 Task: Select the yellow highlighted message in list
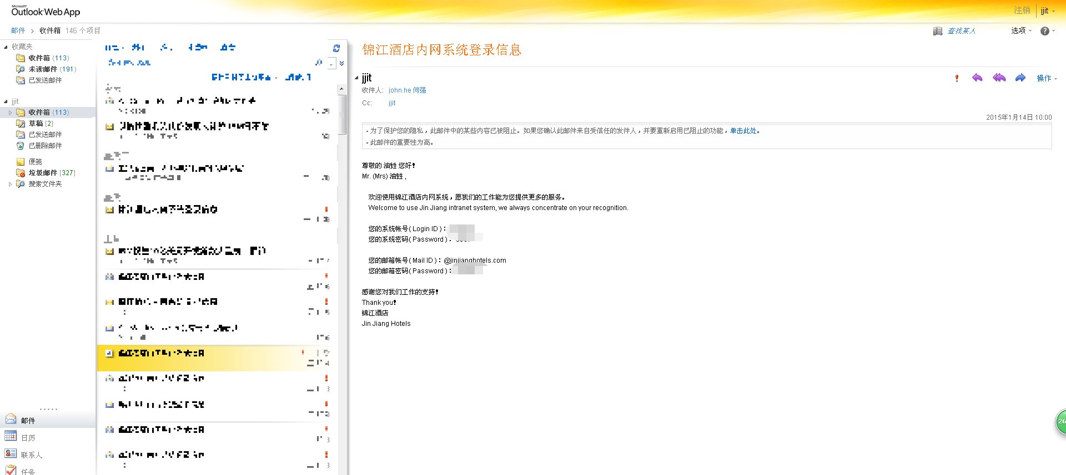(x=218, y=358)
